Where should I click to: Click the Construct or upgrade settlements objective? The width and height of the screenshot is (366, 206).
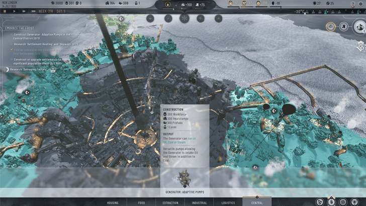click(x=39, y=61)
